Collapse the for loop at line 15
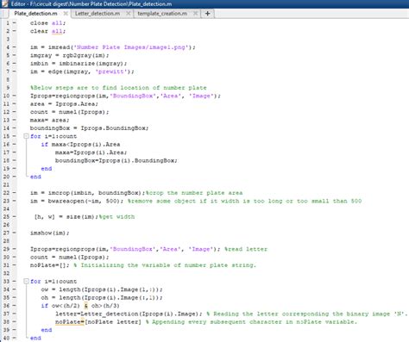This screenshot has height=342, width=409. [26, 136]
